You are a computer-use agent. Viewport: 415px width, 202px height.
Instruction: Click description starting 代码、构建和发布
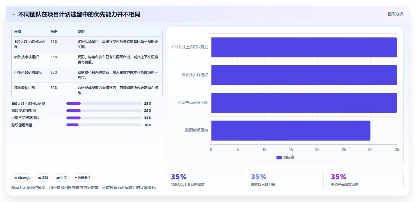pos(118,59)
